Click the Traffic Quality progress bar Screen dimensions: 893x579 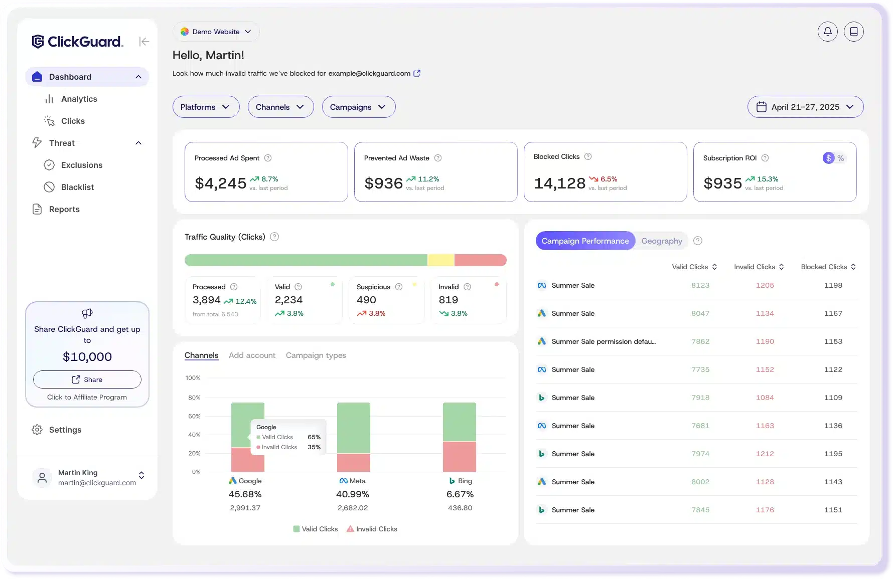tap(345, 260)
